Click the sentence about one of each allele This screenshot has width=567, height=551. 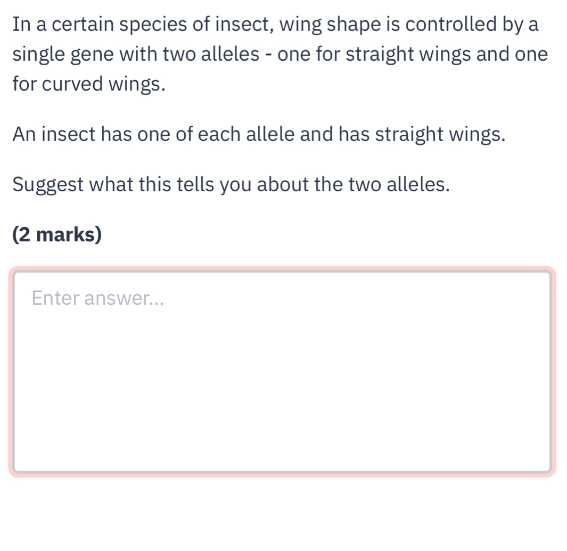point(258,134)
